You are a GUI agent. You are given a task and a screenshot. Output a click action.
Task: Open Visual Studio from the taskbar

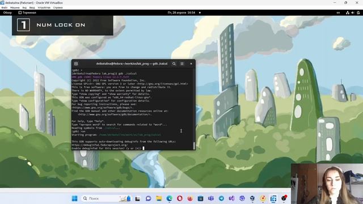[231, 198]
